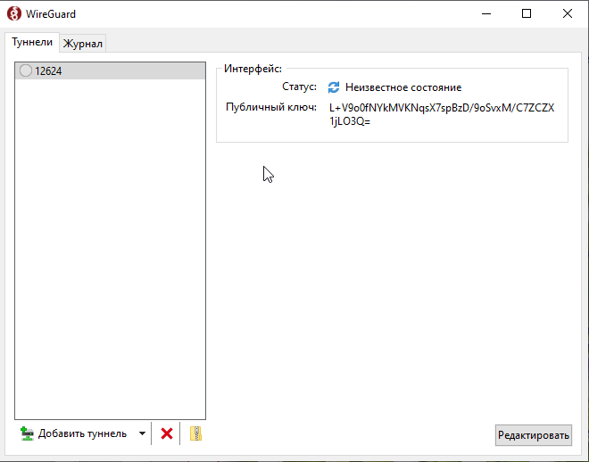
Task: Select the 12624 tunnel status circle icon
Action: [26, 70]
